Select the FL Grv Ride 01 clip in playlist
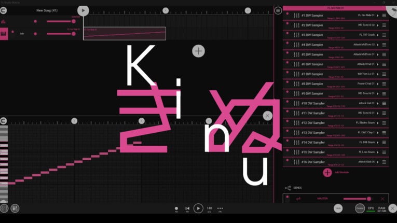Image resolution: width=397 pixels, height=223 pixels. tap(125, 33)
